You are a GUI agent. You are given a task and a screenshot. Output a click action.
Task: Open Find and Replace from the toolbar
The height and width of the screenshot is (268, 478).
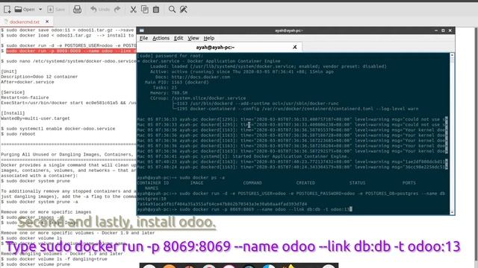click(x=184, y=10)
